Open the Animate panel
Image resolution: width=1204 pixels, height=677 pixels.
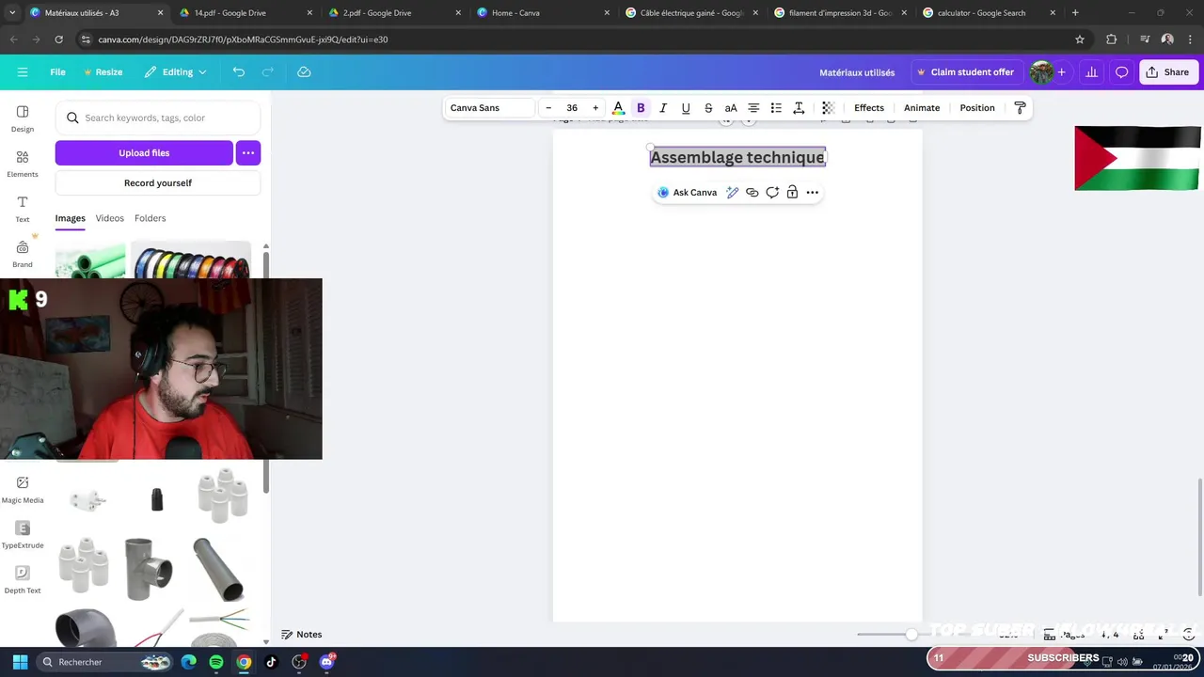(x=922, y=108)
